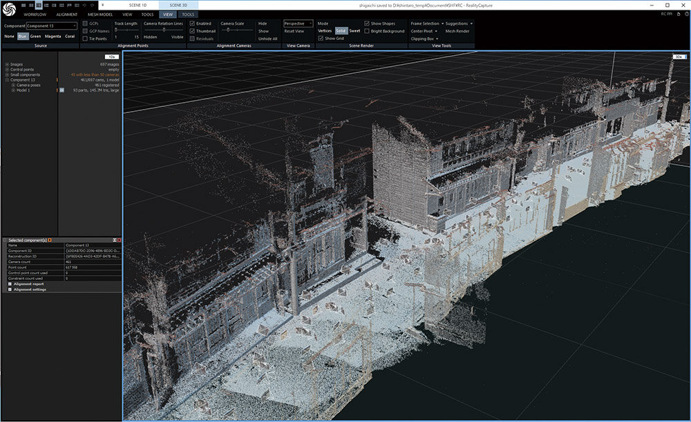The height and width of the screenshot is (422, 691).
Task: Select the highlighted layout icon in title bar
Action: point(39,6)
